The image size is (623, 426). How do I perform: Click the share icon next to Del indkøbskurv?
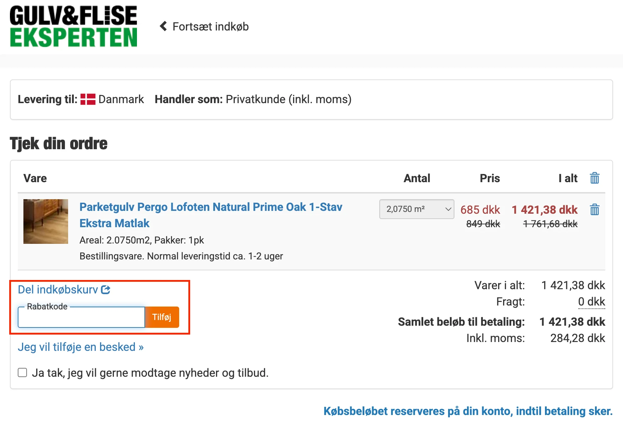point(106,290)
